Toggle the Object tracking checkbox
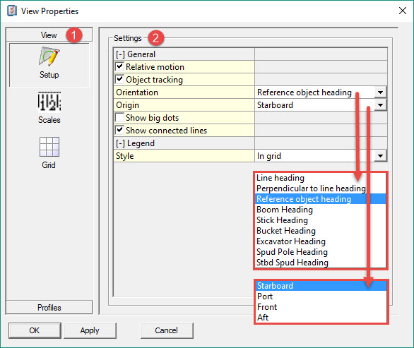 (119, 79)
